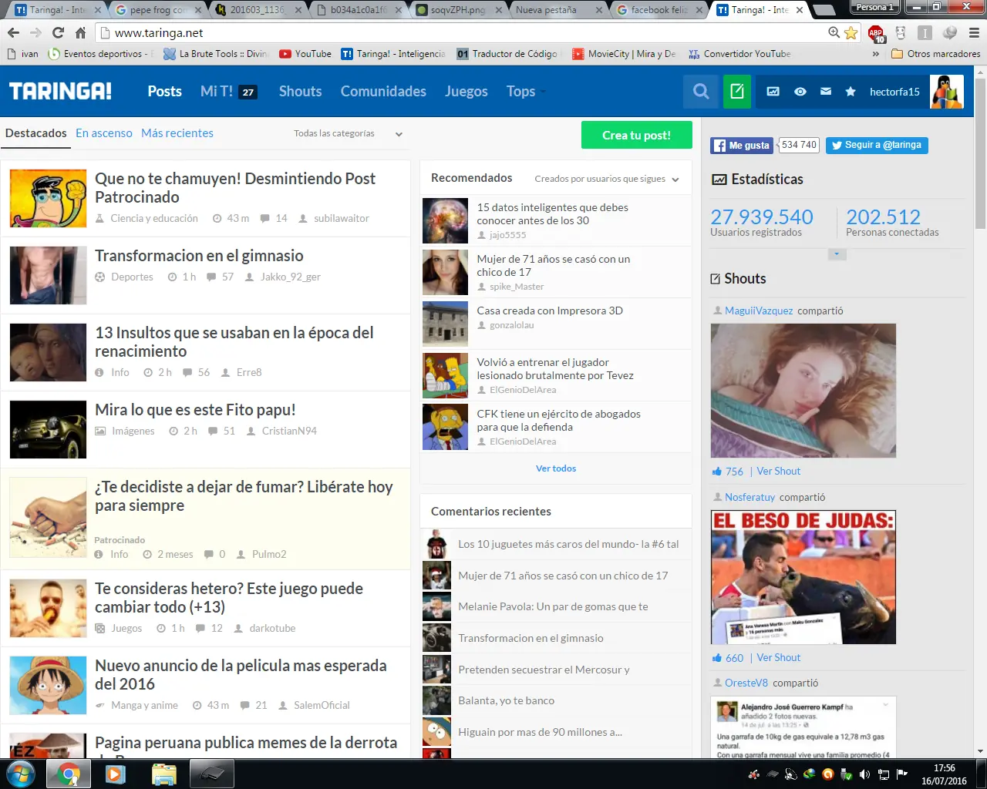Viewport: 987px width, 789px height.
Task: Open post Transformacion en el gimnasio
Action: 199,256
